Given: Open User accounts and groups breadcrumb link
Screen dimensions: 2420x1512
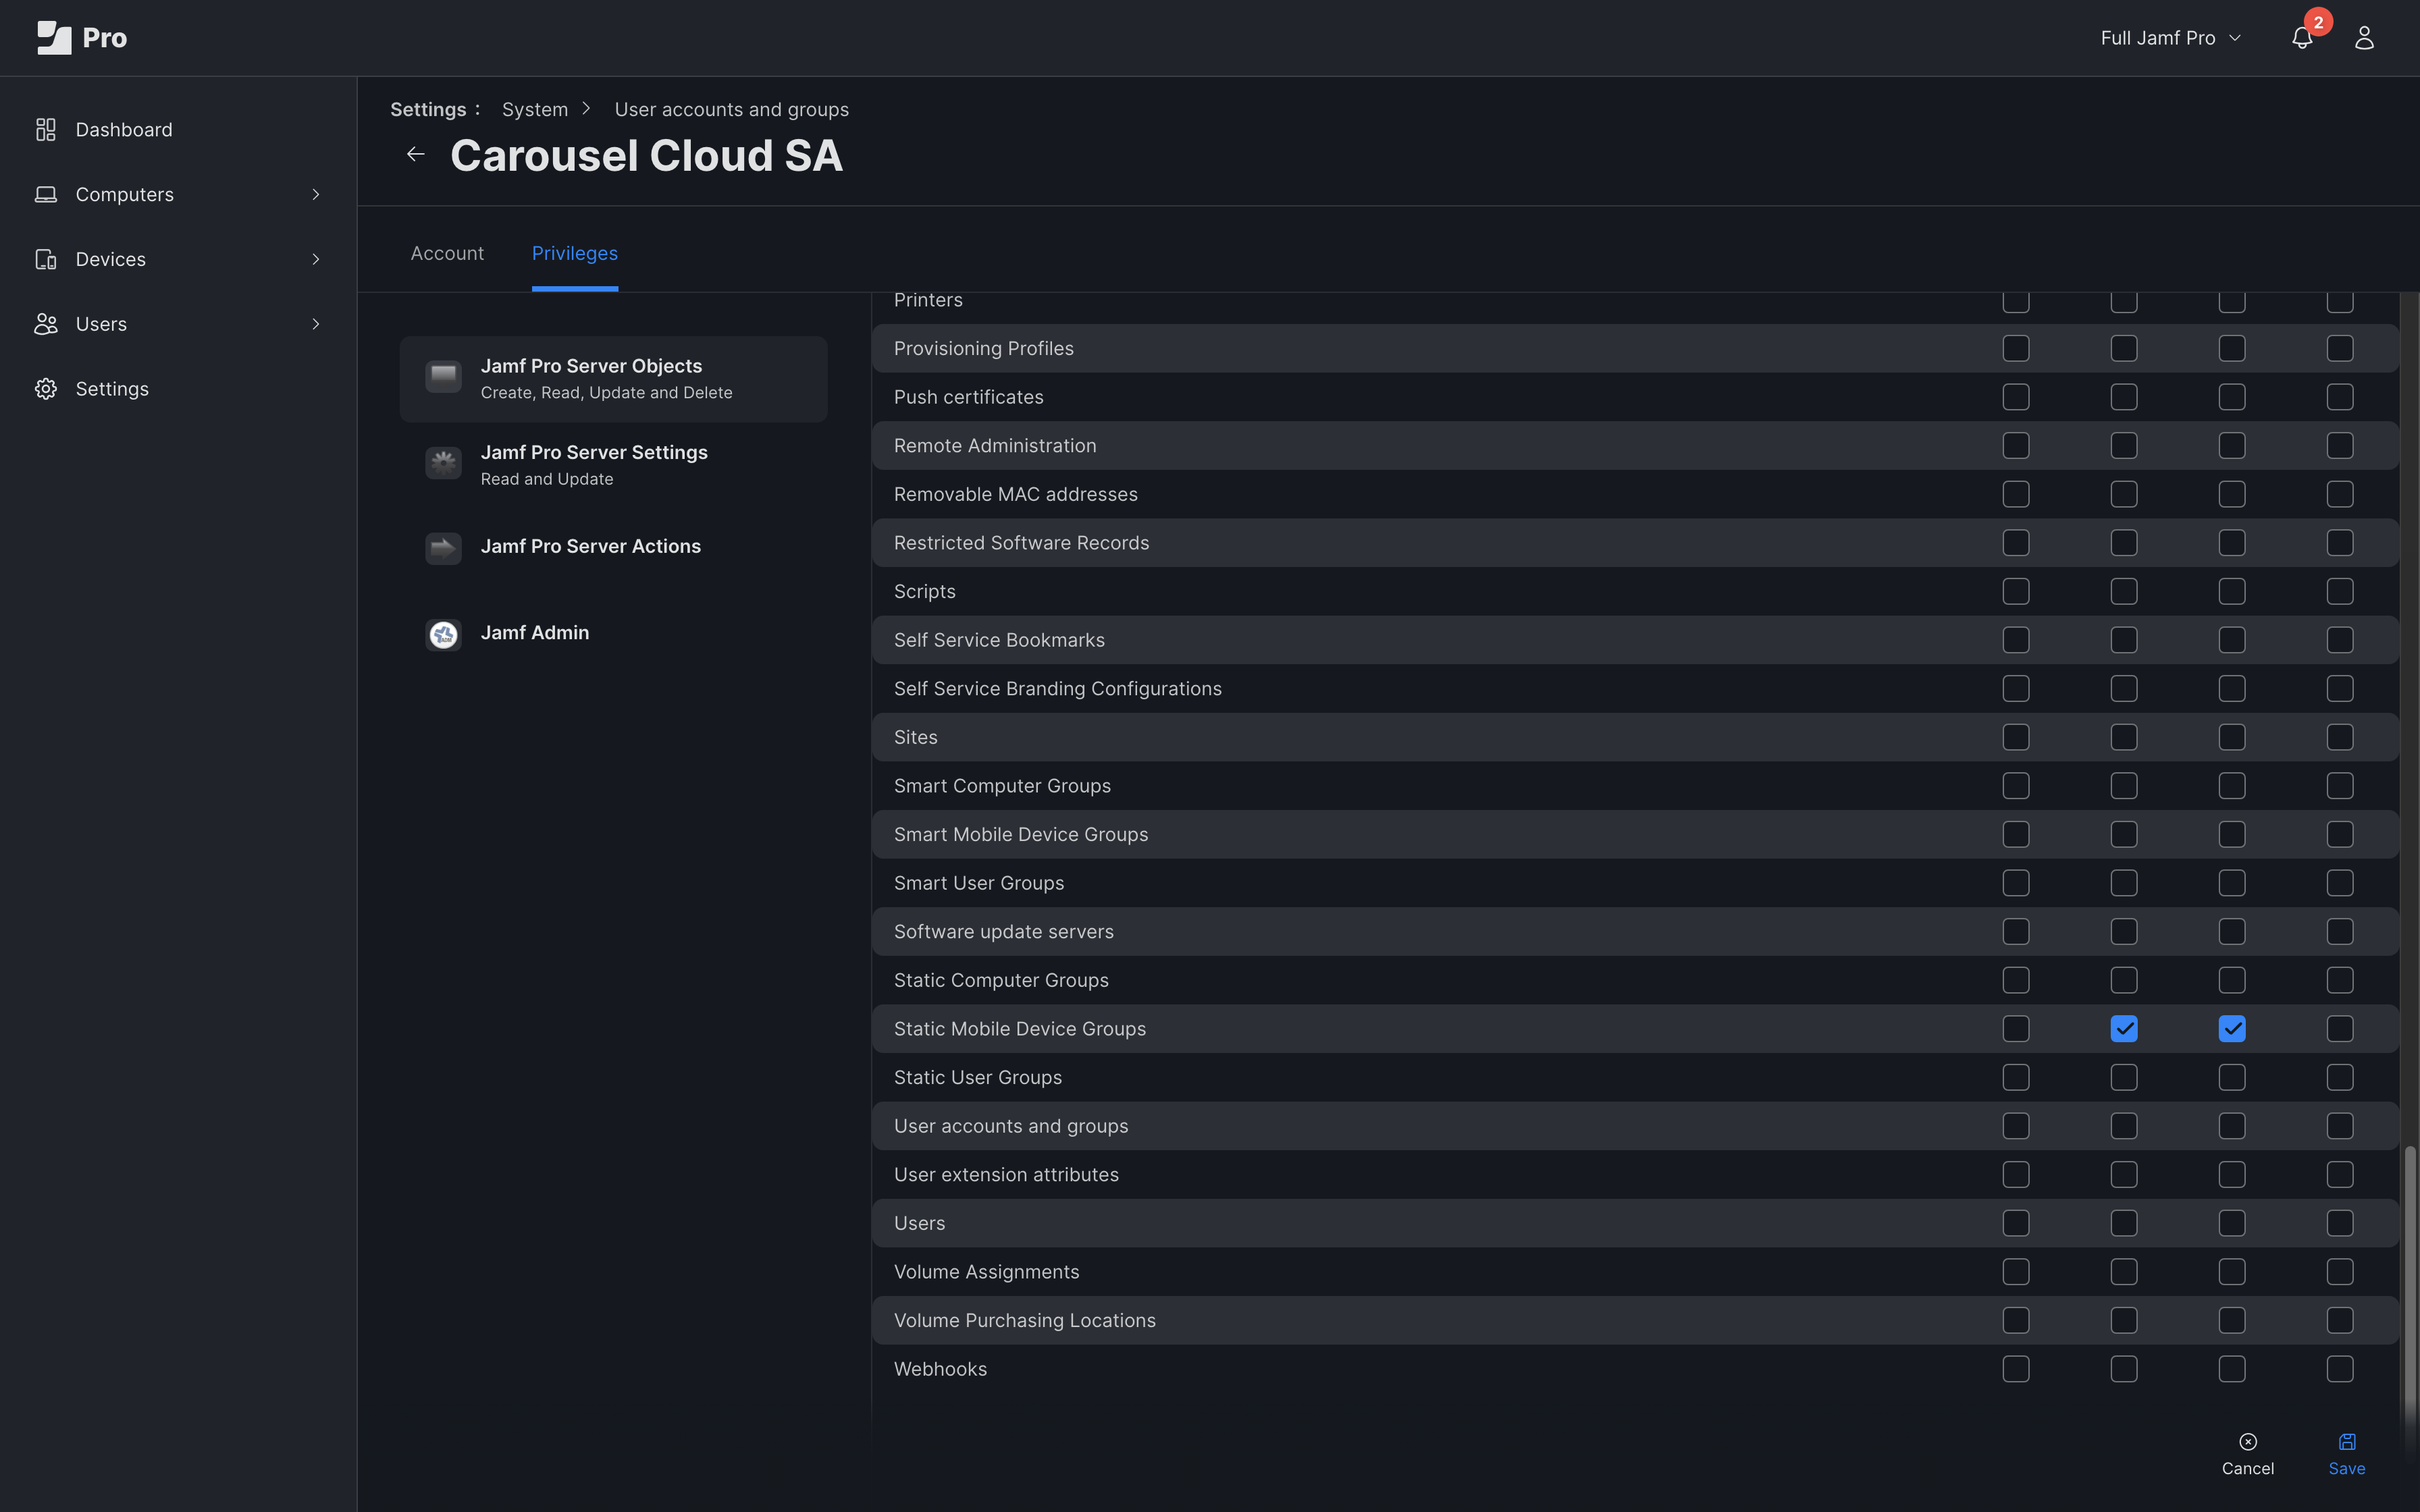Looking at the screenshot, I should click(x=732, y=109).
